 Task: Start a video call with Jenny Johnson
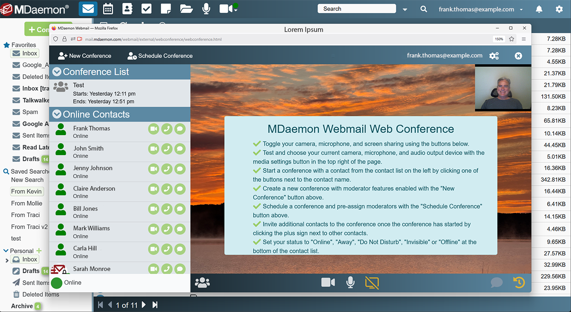(x=153, y=169)
